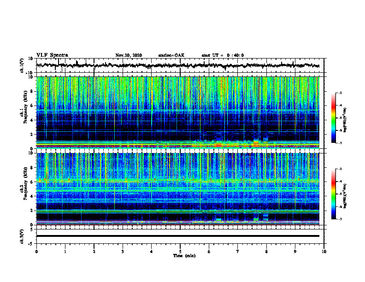Click time axis tick label "8"

pos(266,252)
